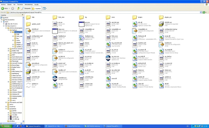Image resolution: width=209 pixels, height=128 pixels.
Task: Select the python25.dll file icon
Action: [135, 65]
